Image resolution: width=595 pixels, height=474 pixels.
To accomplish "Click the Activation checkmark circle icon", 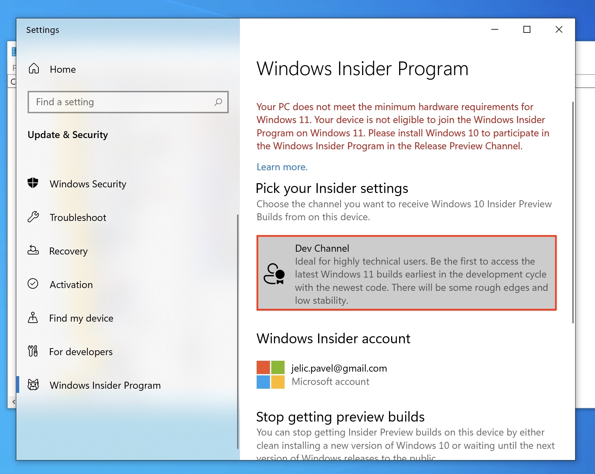I will point(33,283).
